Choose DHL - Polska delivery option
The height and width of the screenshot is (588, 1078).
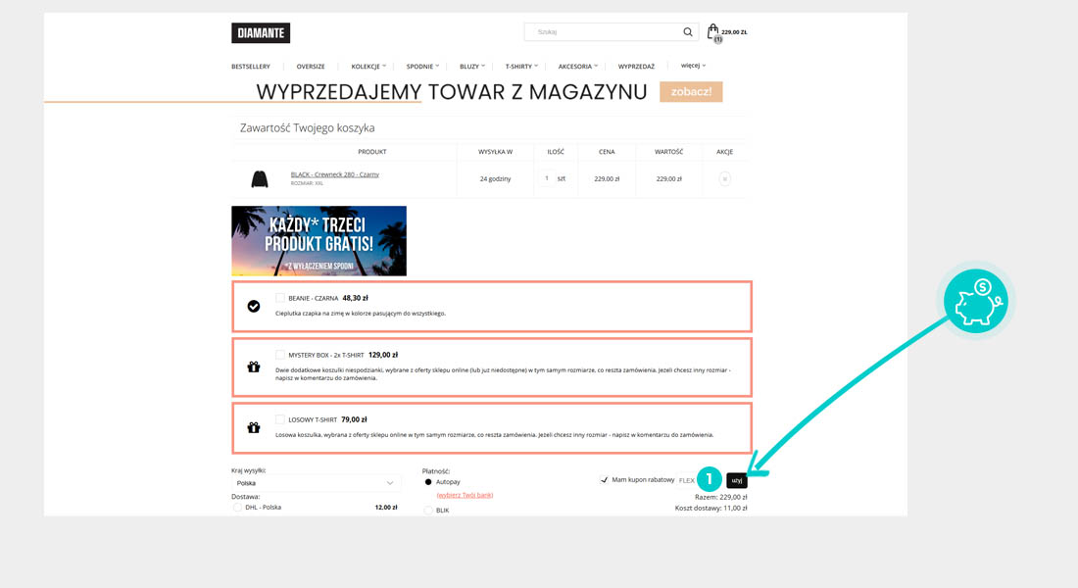click(x=237, y=508)
